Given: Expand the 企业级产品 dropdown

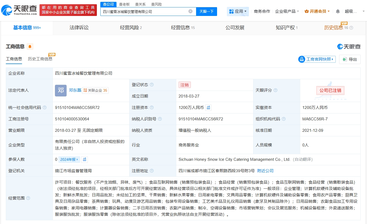Looking at the screenshot, I should tap(287, 11).
